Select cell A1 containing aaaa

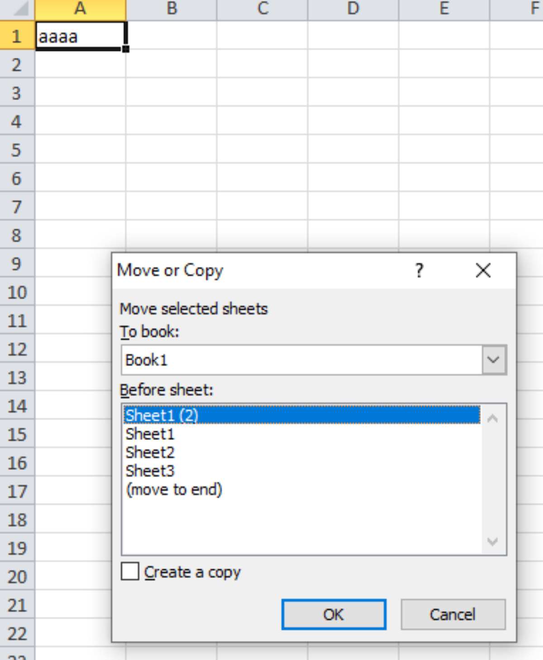tap(81, 35)
